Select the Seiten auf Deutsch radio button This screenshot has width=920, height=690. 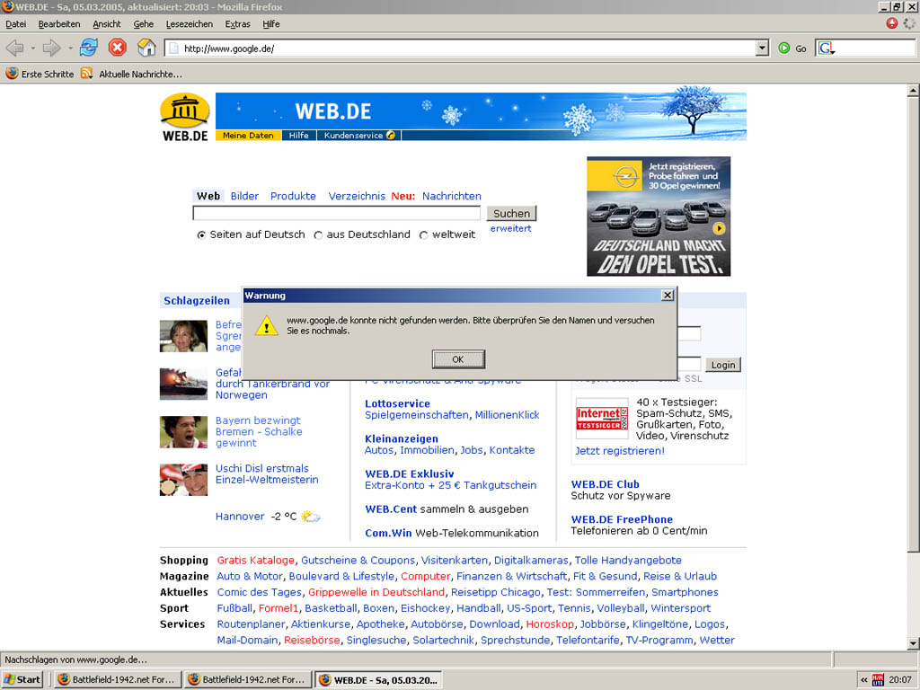pyautogui.click(x=201, y=235)
